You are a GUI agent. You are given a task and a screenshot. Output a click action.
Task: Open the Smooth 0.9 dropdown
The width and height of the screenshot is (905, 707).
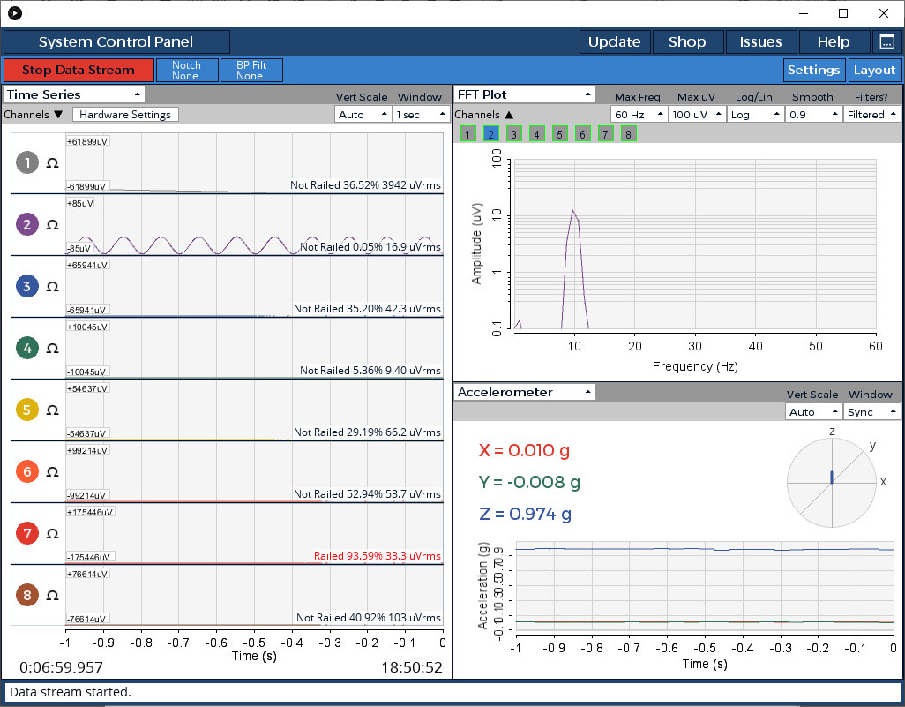(812, 115)
